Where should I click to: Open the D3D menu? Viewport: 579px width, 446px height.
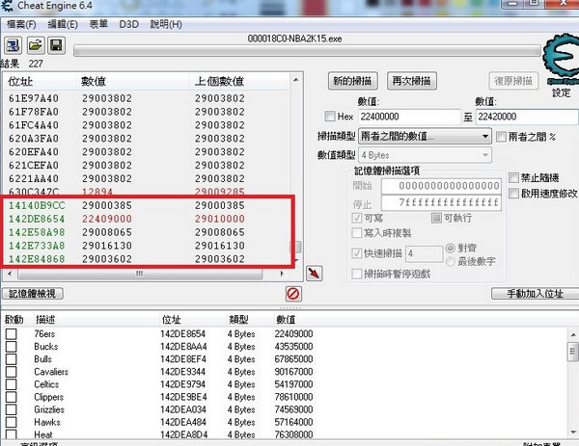(128, 23)
